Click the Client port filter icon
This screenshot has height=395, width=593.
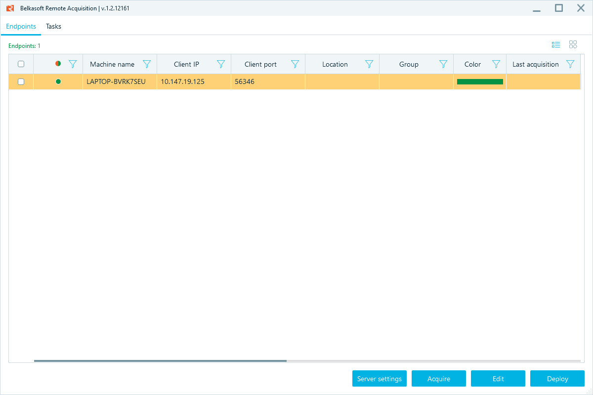coord(295,64)
